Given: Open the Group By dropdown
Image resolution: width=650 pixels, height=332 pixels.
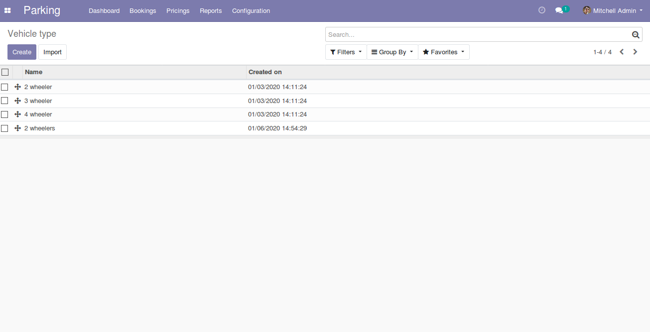Looking at the screenshot, I should tap(392, 52).
